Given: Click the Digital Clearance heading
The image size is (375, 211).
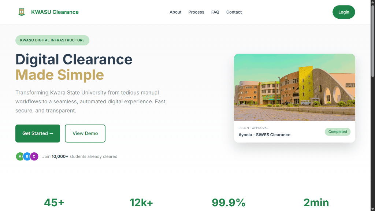Looking at the screenshot, I should 74,59.
